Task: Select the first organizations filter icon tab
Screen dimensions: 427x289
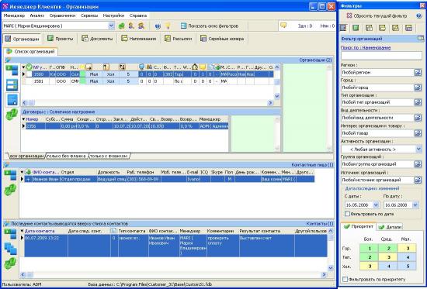Action: pos(343,28)
